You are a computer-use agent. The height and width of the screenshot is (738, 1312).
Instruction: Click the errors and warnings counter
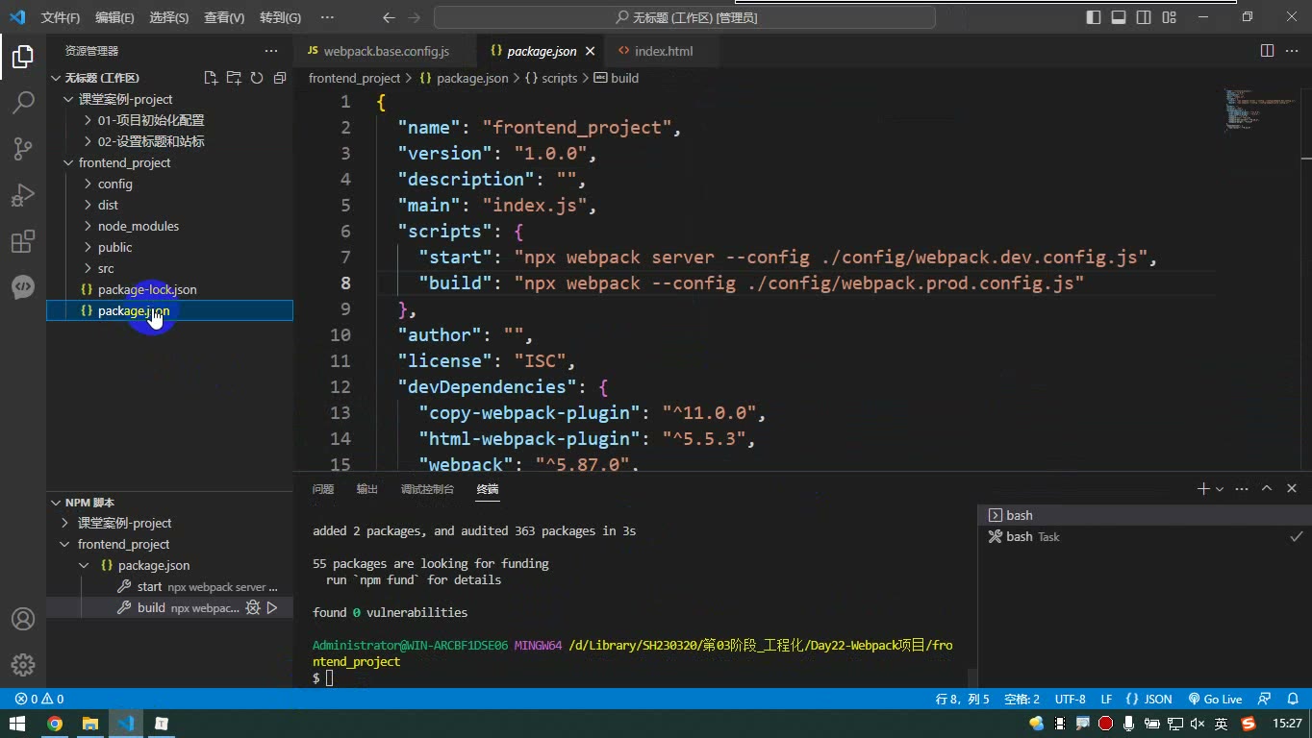coord(39,699)
